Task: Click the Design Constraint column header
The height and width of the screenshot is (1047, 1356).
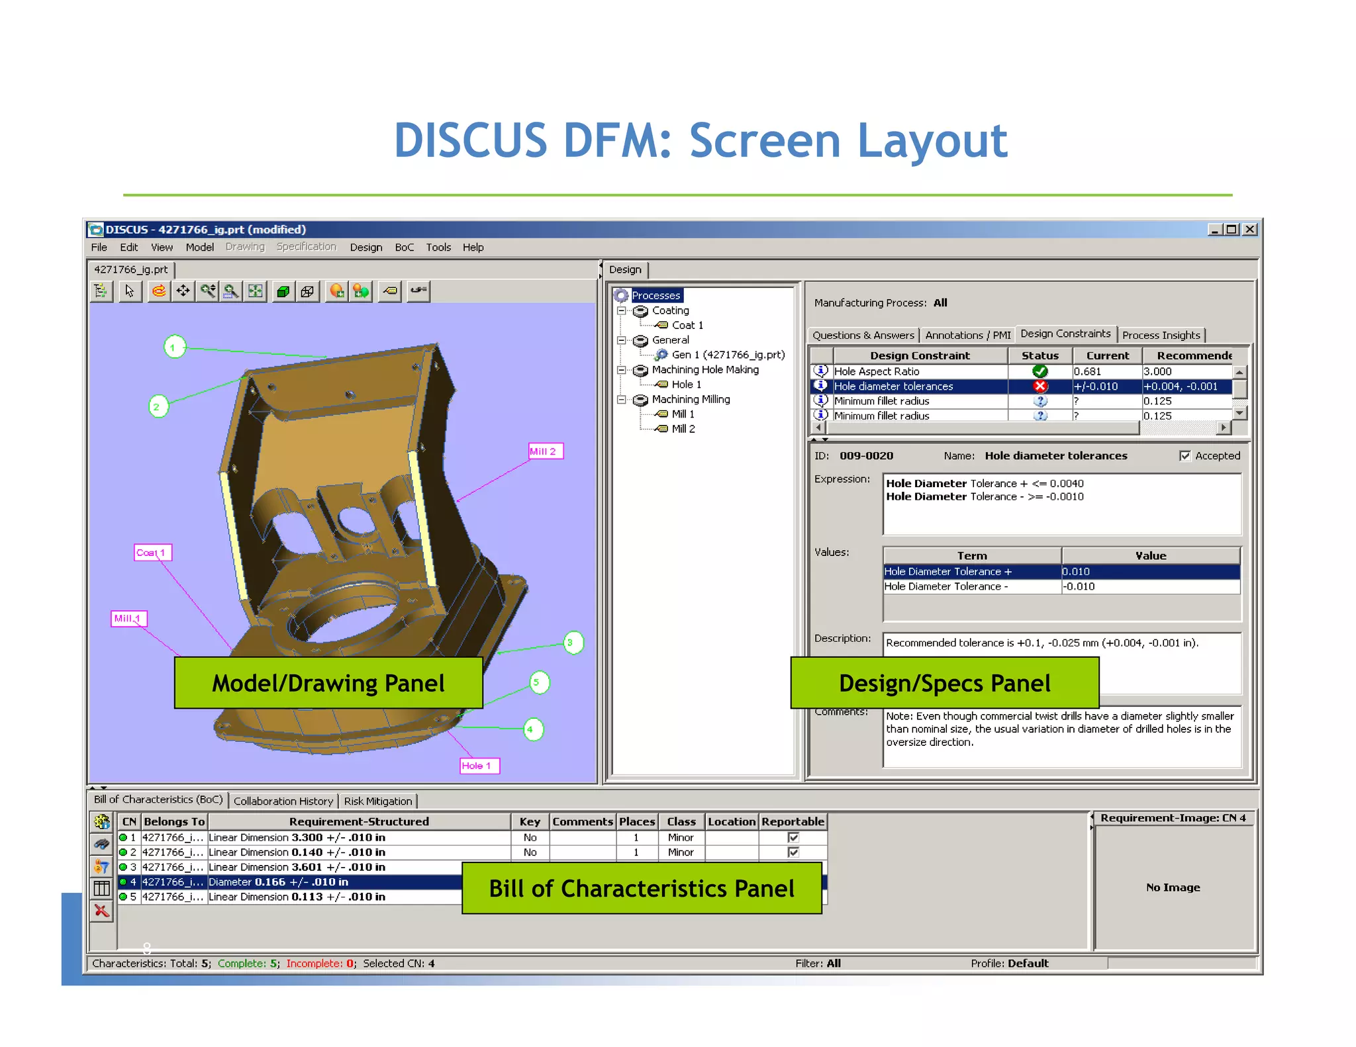Action: 920,356
